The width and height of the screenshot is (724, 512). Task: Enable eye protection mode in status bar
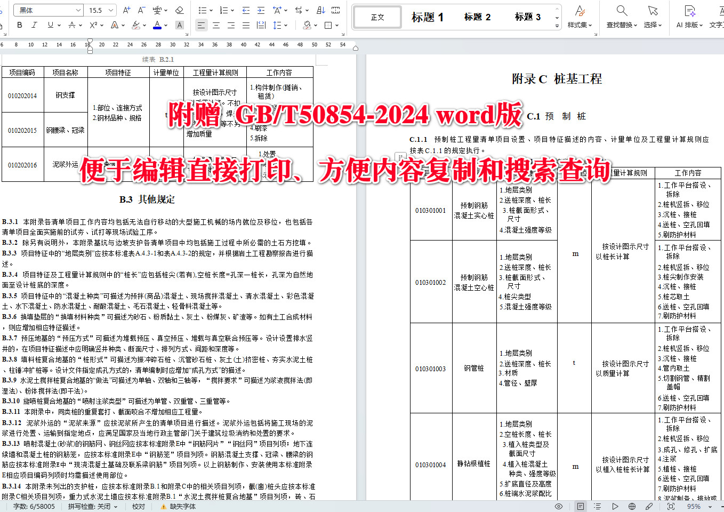coord(558,507)
